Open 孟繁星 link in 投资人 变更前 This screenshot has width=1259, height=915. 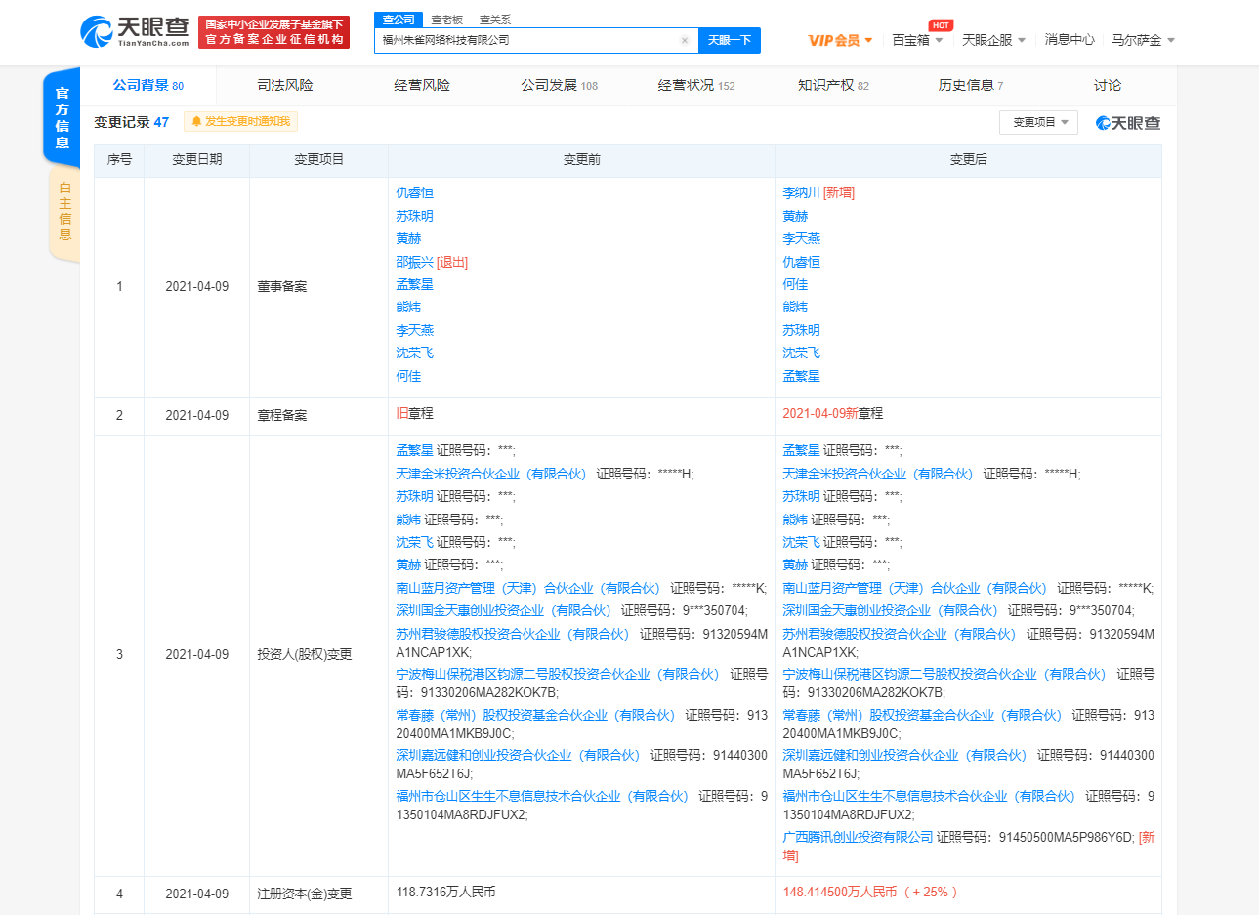click(414, 451)
